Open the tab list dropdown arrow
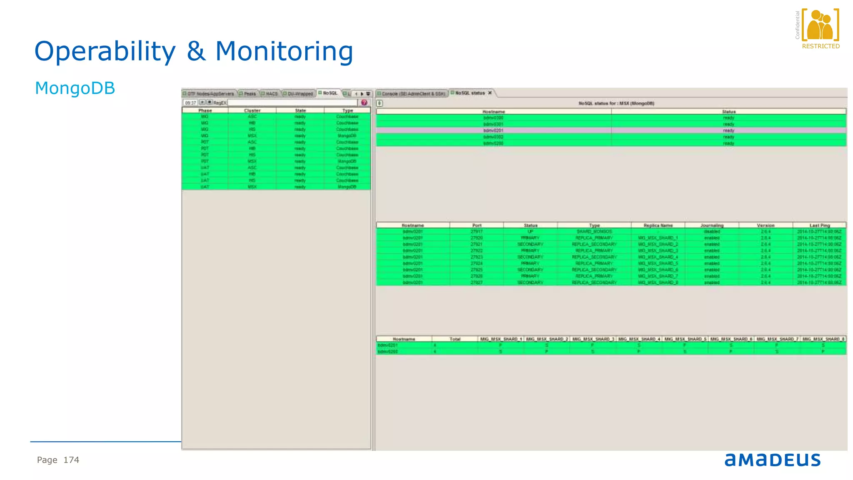 (368, 94)
